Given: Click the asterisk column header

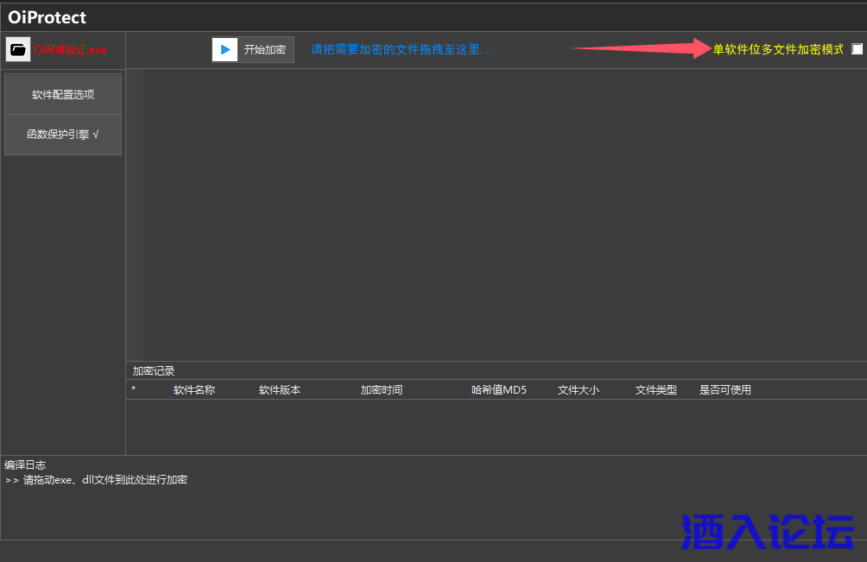Looking at the screenshot, I should pyautogui.click(x=134, y=390).
